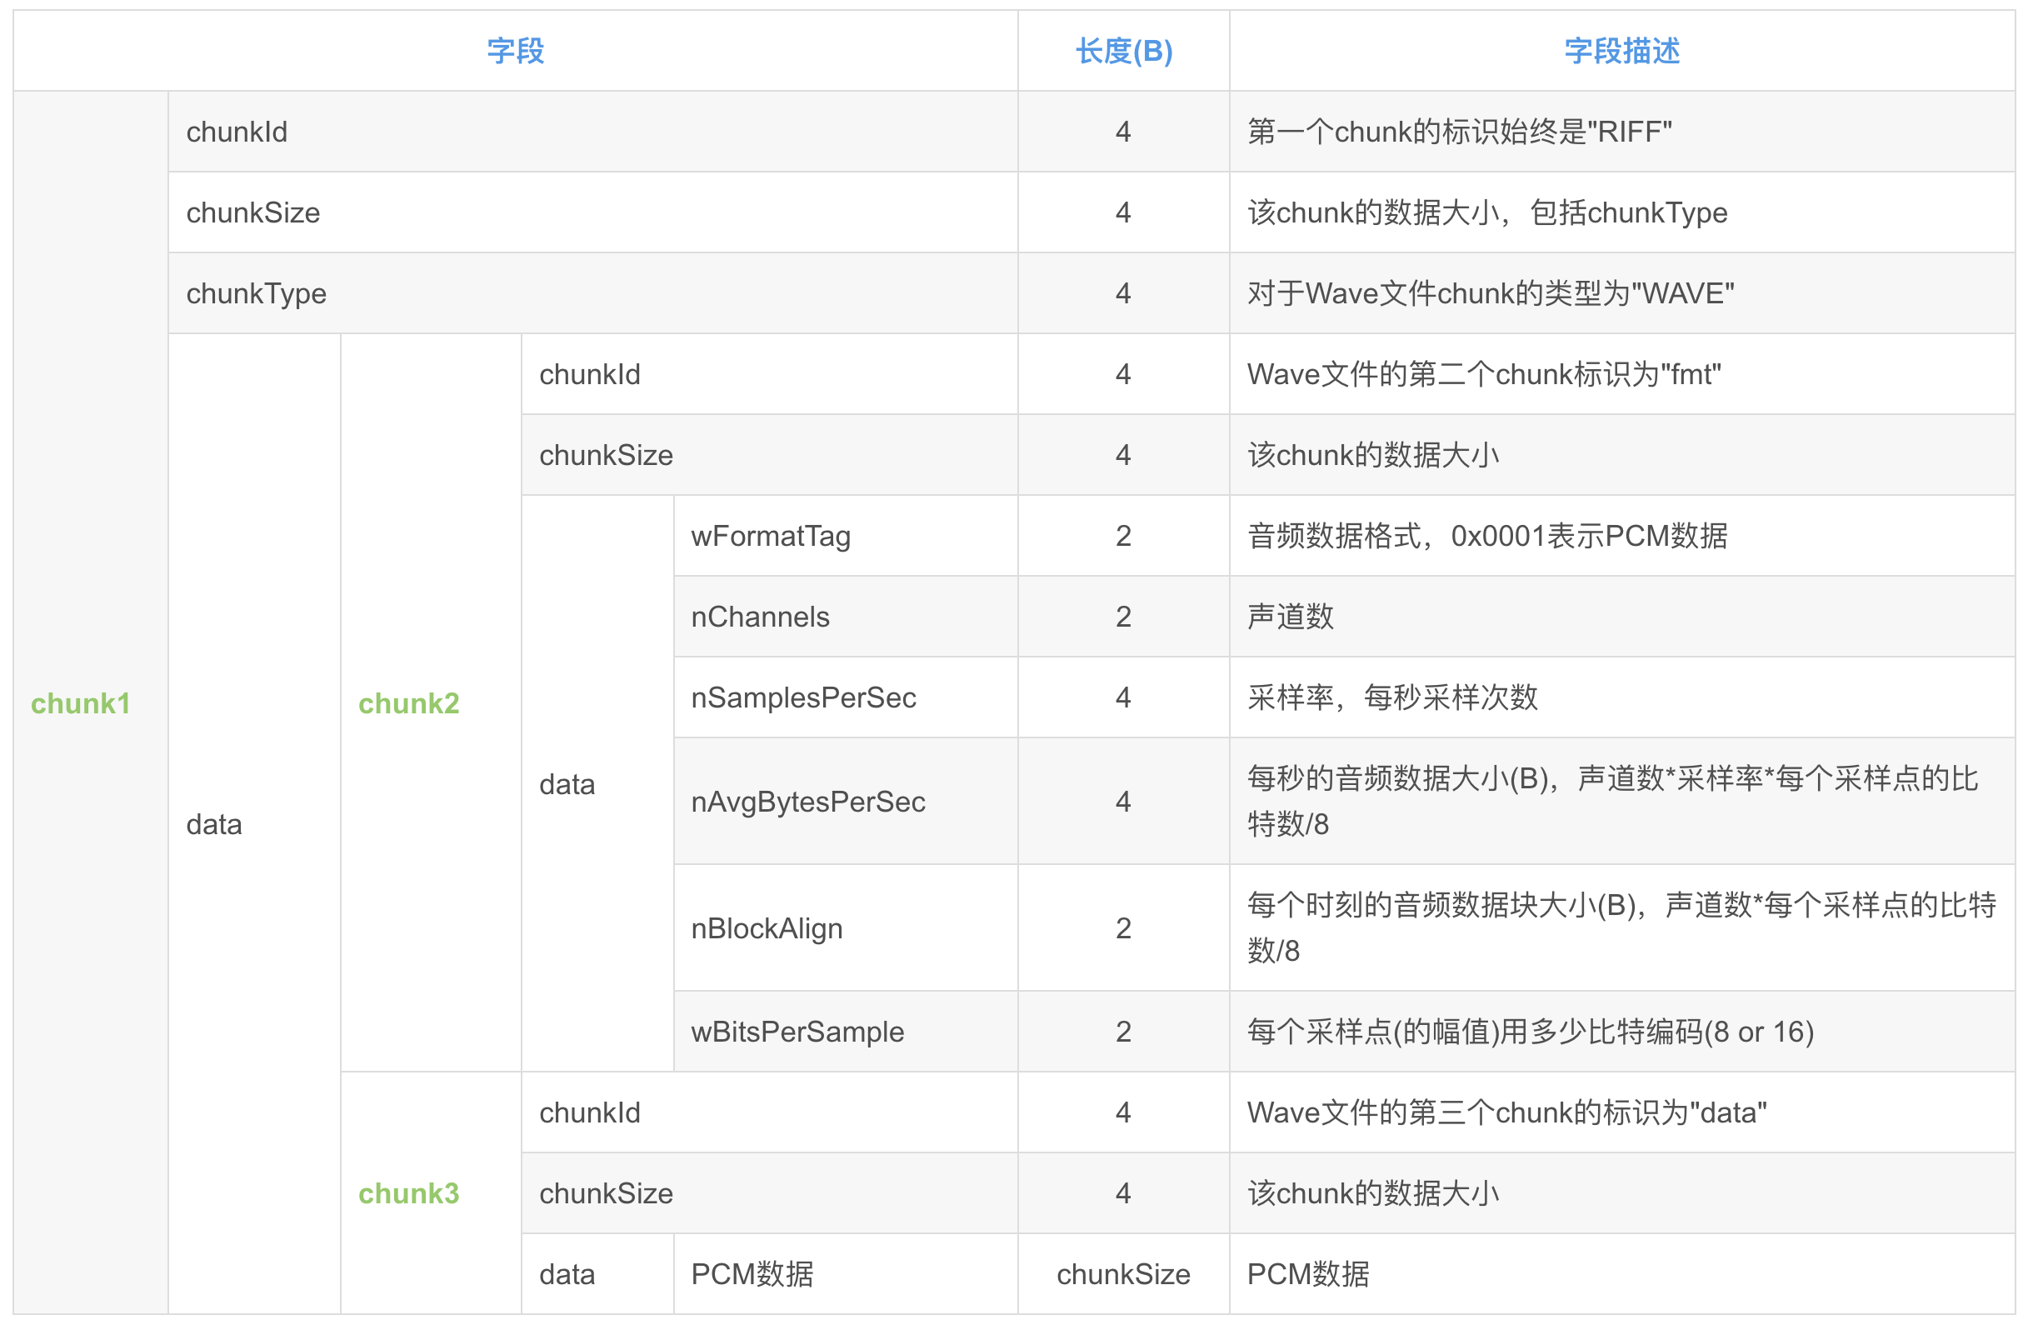Click the 字段描述 column header
This screenshot has height=1325, width=2028.
[x=1621, y=51]
